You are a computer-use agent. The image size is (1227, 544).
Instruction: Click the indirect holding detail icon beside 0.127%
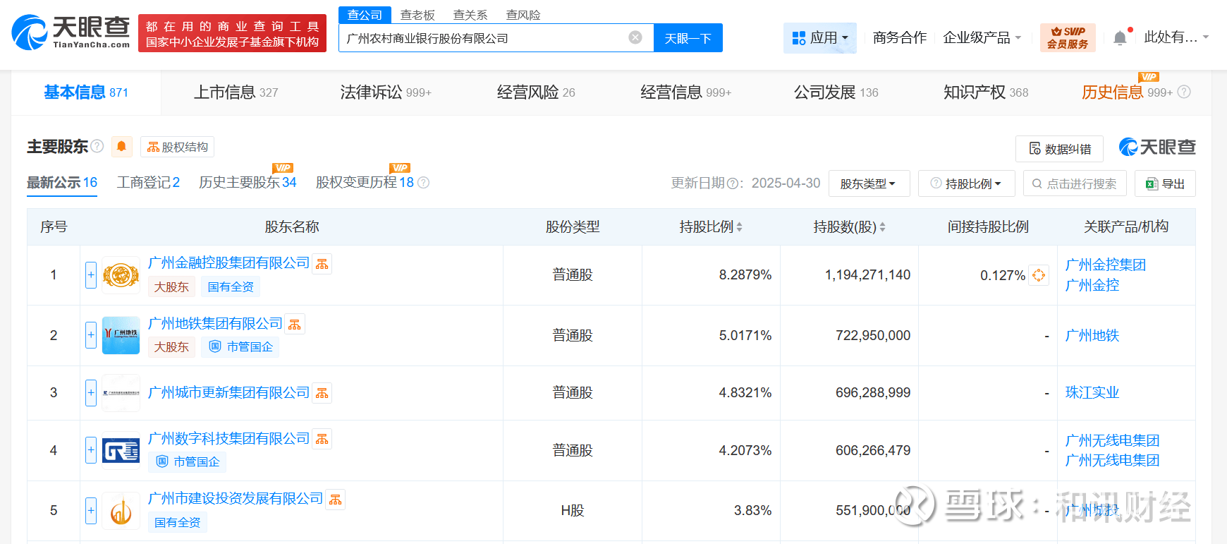pyautogui.click(x=1039, y=275)
